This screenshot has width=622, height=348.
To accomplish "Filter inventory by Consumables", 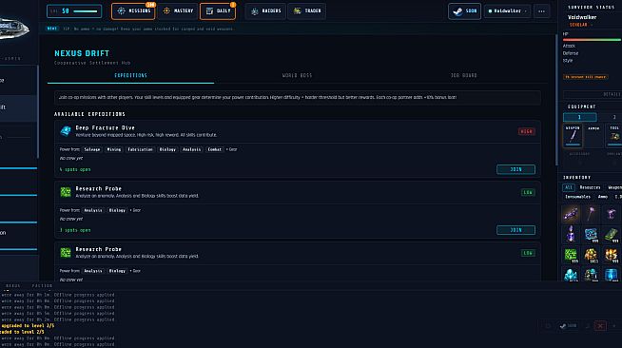I will coord(577,197).
